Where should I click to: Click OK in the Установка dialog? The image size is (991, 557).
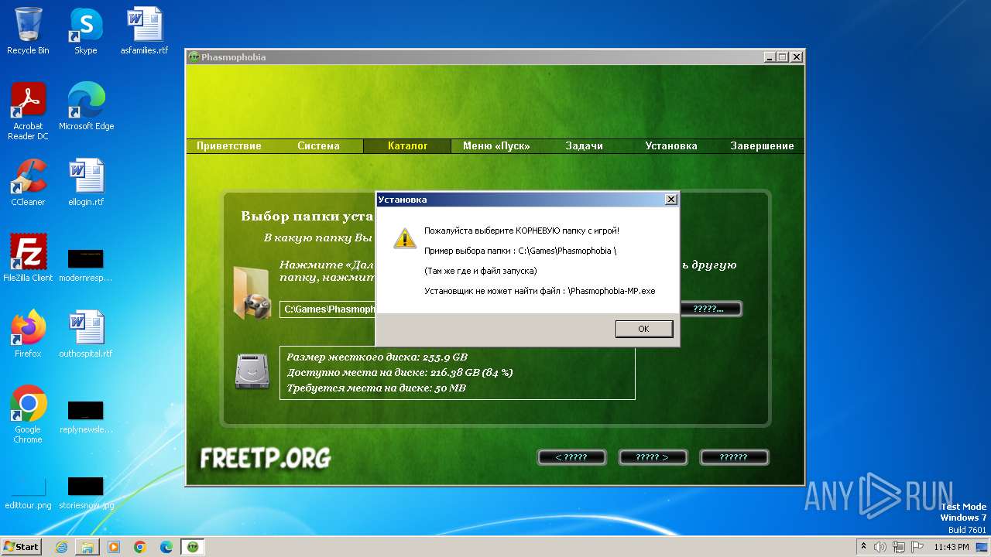(643, 329)
